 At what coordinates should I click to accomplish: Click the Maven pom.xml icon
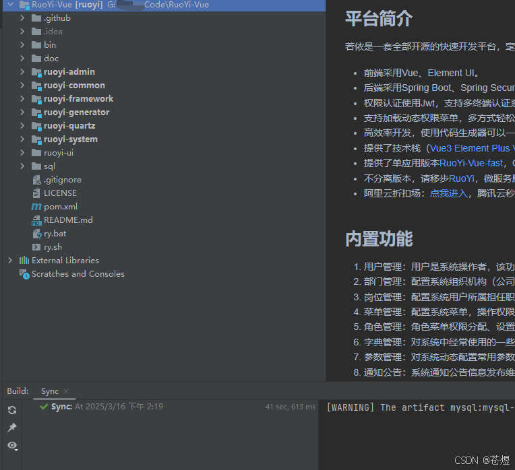pyautogui.click(x=36, y=207)
